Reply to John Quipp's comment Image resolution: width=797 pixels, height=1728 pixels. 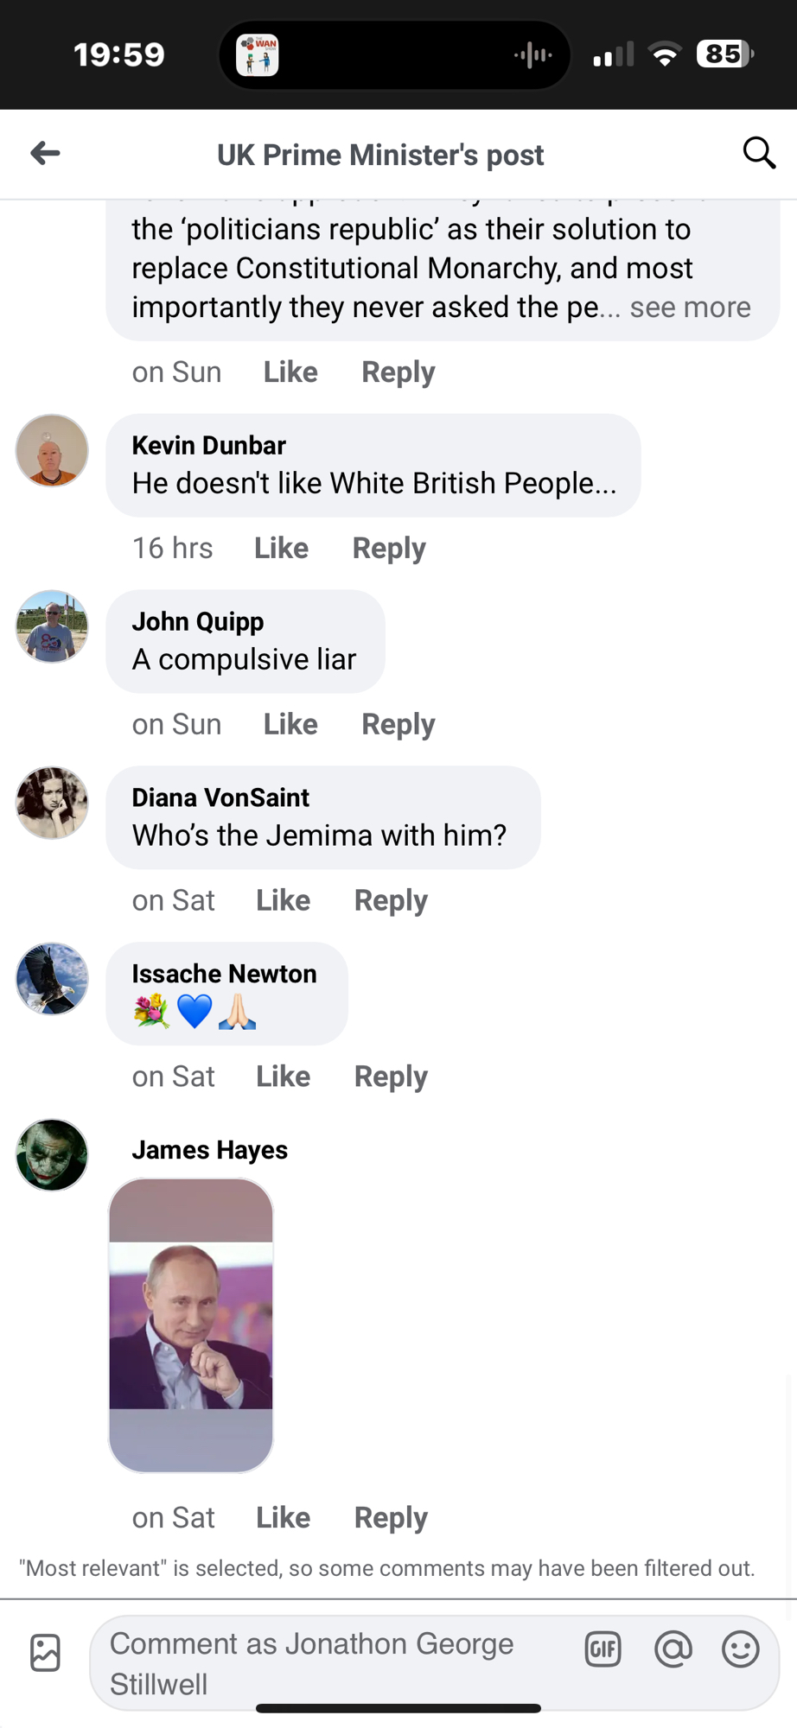(398, 724)
